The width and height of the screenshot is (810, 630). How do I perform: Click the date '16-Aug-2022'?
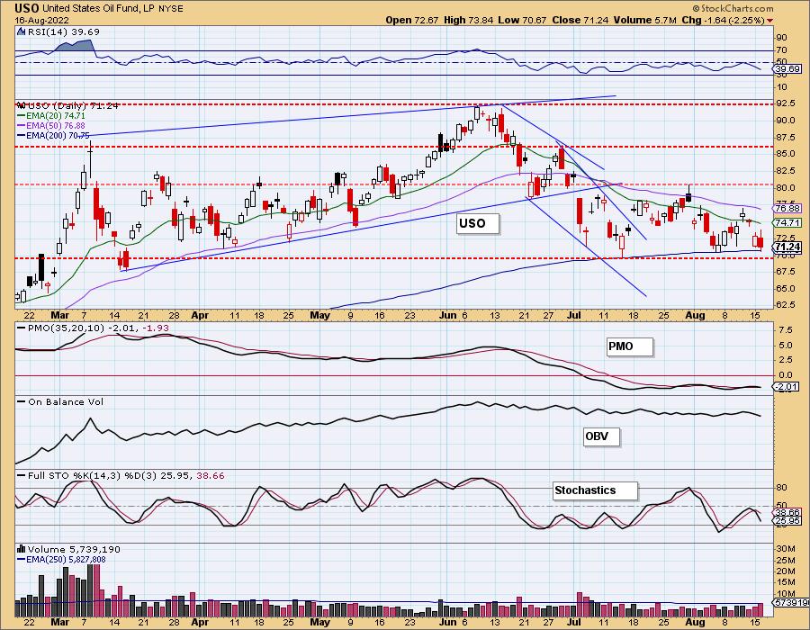click(x=40, y=20)
